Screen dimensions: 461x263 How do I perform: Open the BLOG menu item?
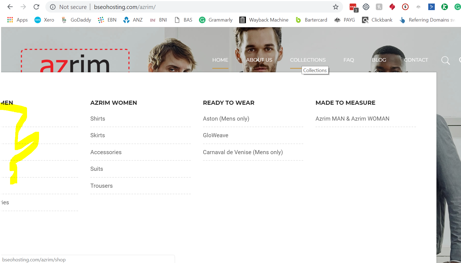[x=379, y=60]
